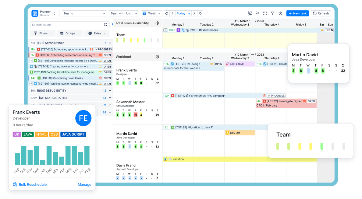
Task: Click the search magnifier in Search issues field
Action: tap(106, 25)
